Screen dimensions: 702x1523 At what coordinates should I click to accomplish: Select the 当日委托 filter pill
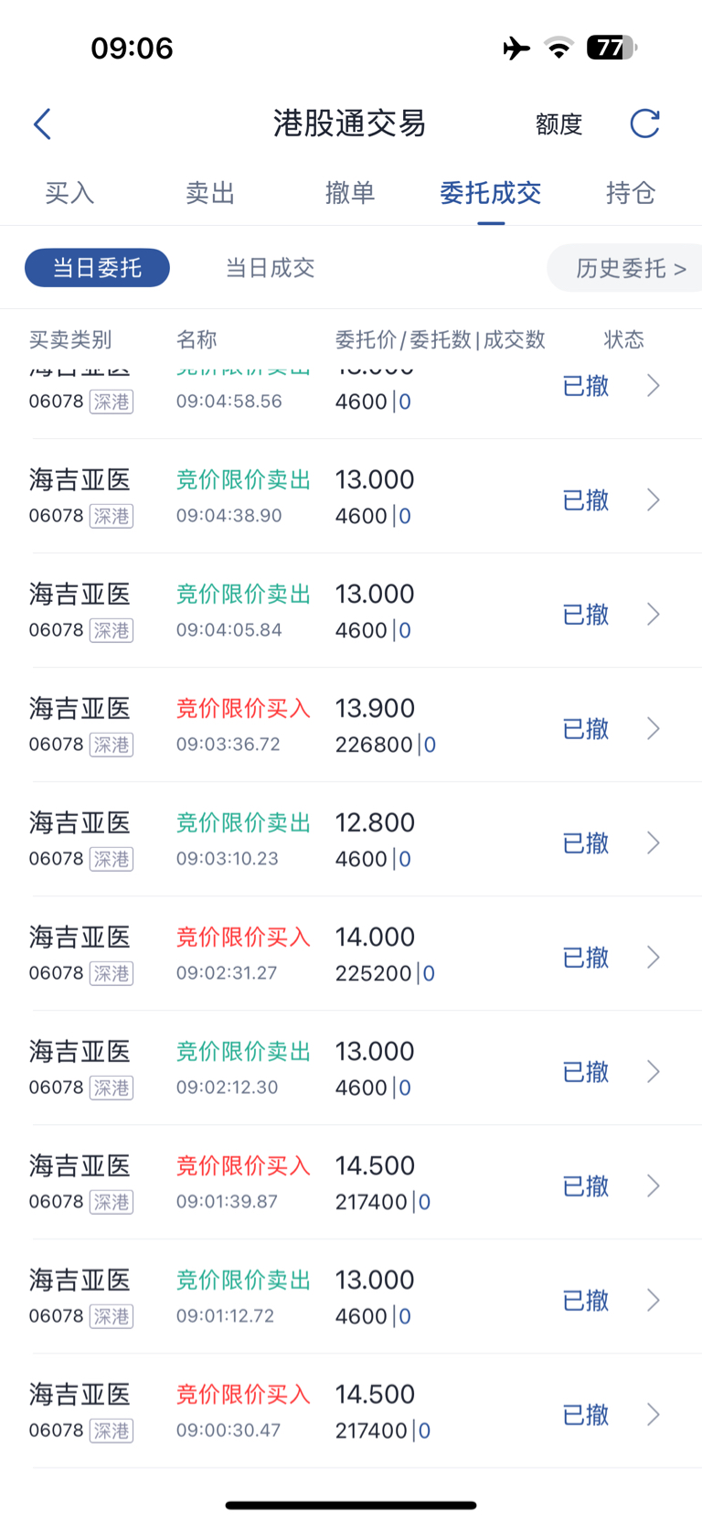pyautogui.click(x=97, y=268)
